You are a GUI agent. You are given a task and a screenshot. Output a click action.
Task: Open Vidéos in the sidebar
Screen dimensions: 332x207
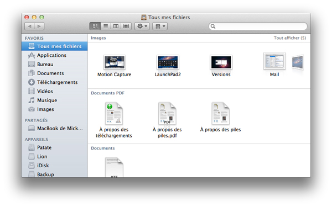coord(55,91)
